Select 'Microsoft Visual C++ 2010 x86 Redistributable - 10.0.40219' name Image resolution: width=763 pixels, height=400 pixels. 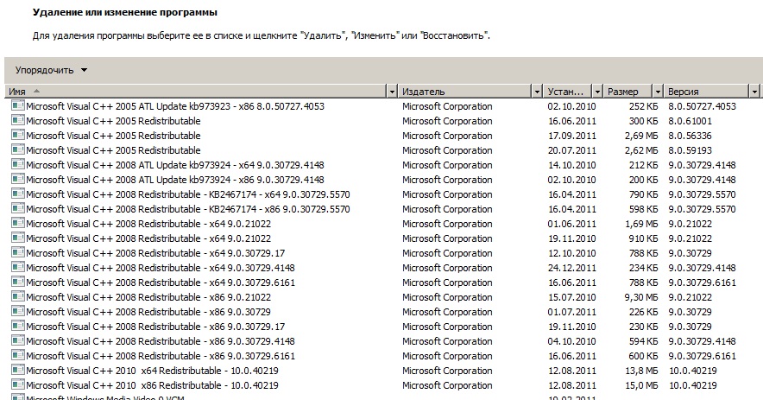tap(152, 385)
